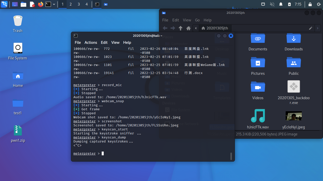The image size is (323, 181).
Task: Select the test1 desktop folder
Action: 18,106
